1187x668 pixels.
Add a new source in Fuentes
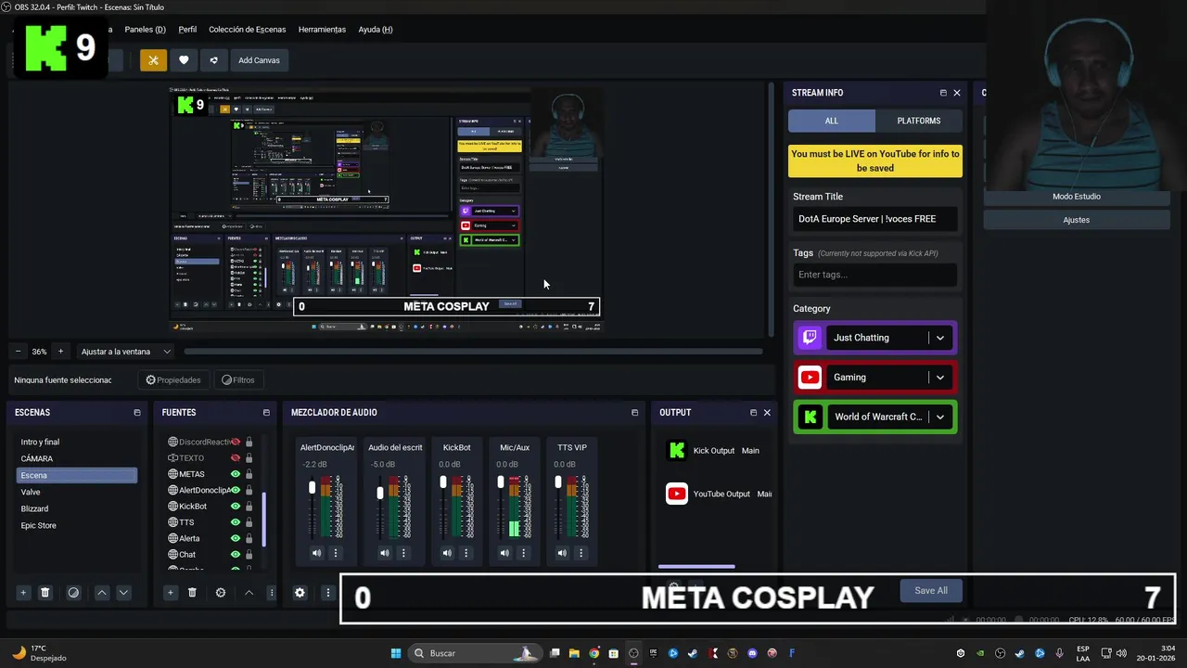tap(170, 593)
